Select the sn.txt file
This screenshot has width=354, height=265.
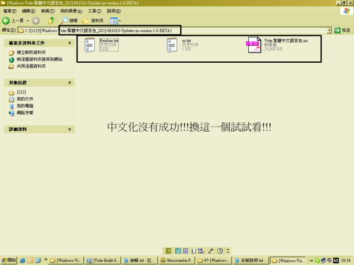183,45
